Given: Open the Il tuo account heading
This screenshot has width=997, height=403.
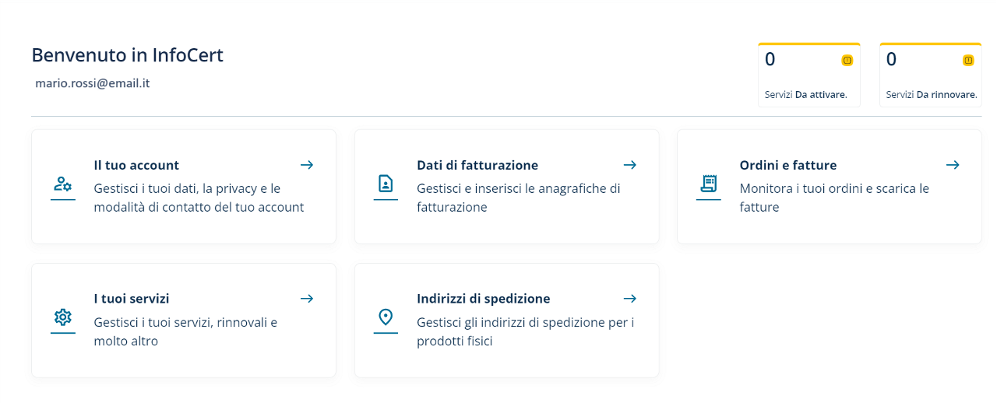Looking at the screenshot, I should pos(136,165).
